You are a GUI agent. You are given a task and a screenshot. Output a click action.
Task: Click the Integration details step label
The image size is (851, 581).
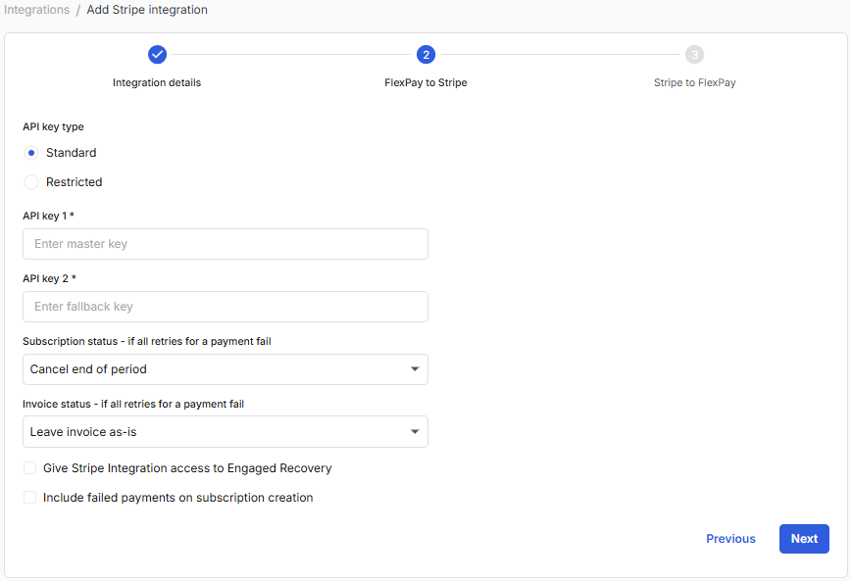157,82
